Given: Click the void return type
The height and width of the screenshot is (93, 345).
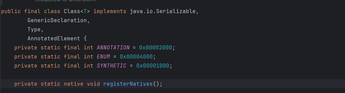Looking at the screenshot, I should (x=93, y=84).
